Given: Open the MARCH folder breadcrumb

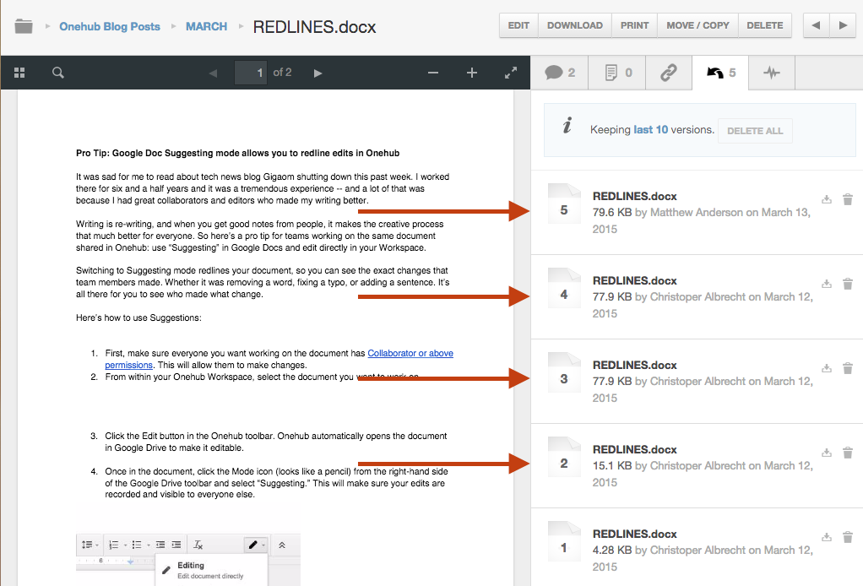Looking at the screenshot, I should (206, 26).
